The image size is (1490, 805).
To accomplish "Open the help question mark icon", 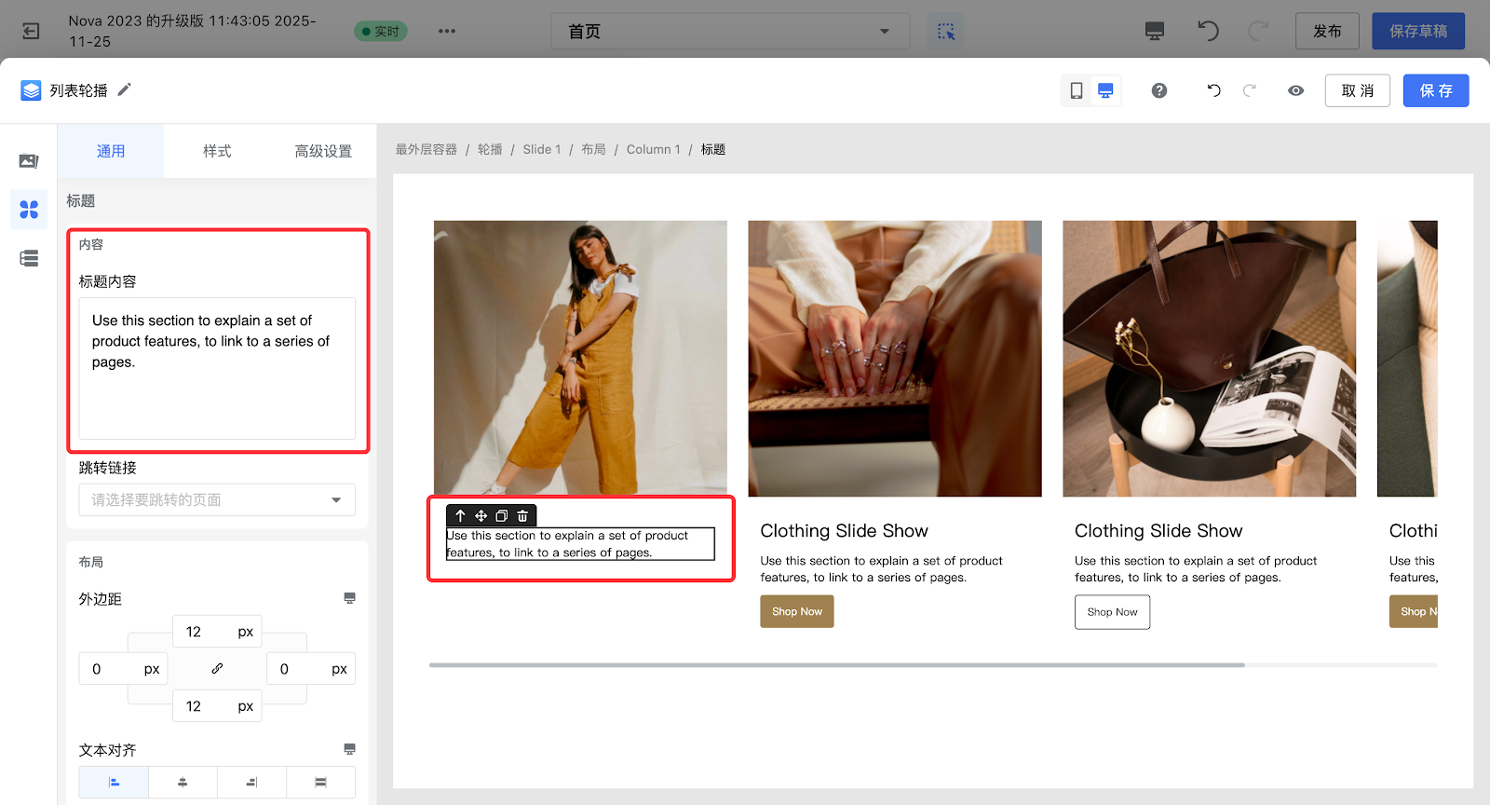I will pos(1159,90).
